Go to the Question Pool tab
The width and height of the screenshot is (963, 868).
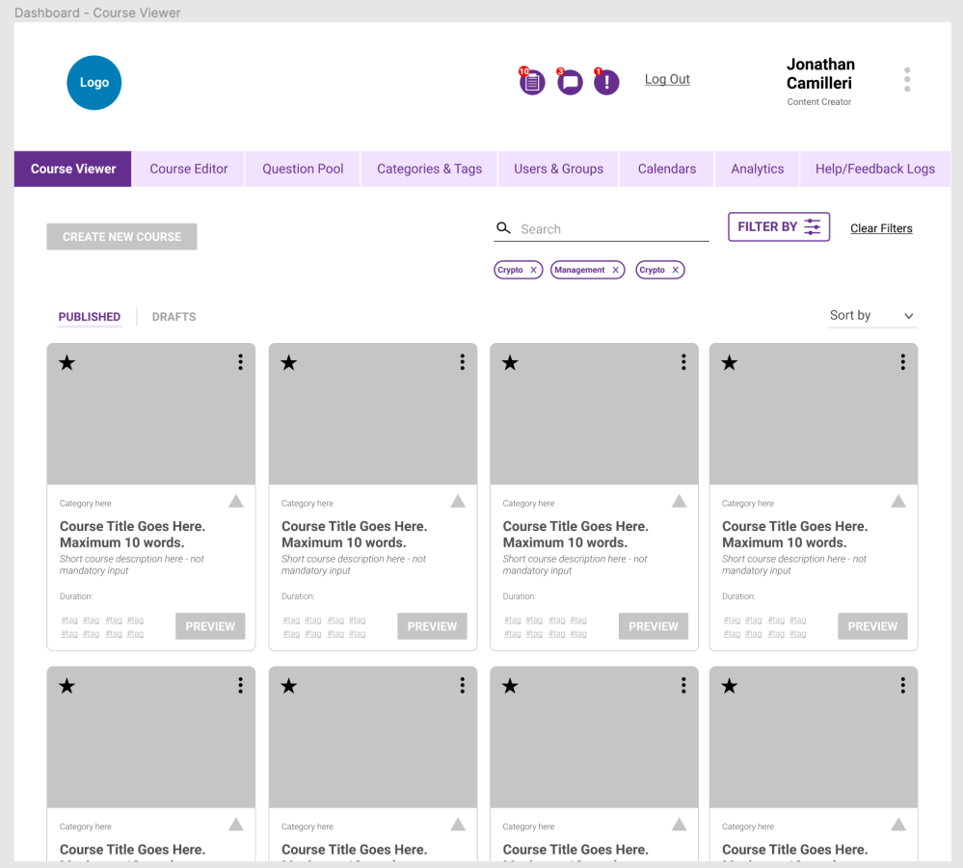tap(303, 169)
